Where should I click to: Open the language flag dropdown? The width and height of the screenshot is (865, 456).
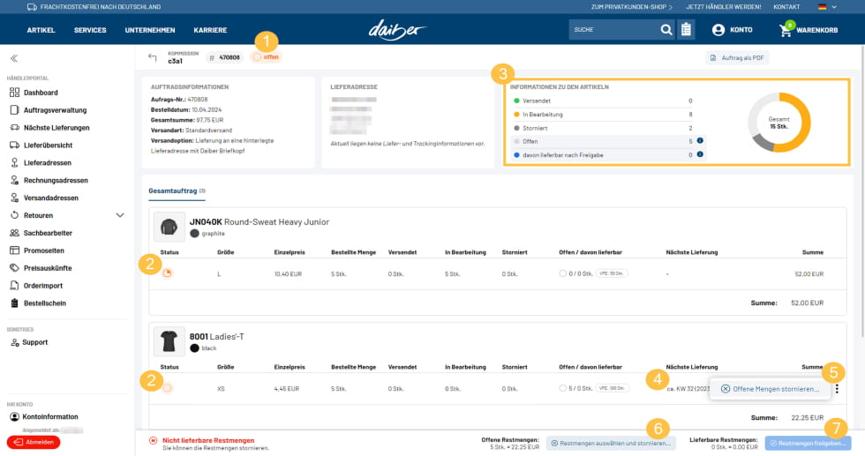coord(828,7)
